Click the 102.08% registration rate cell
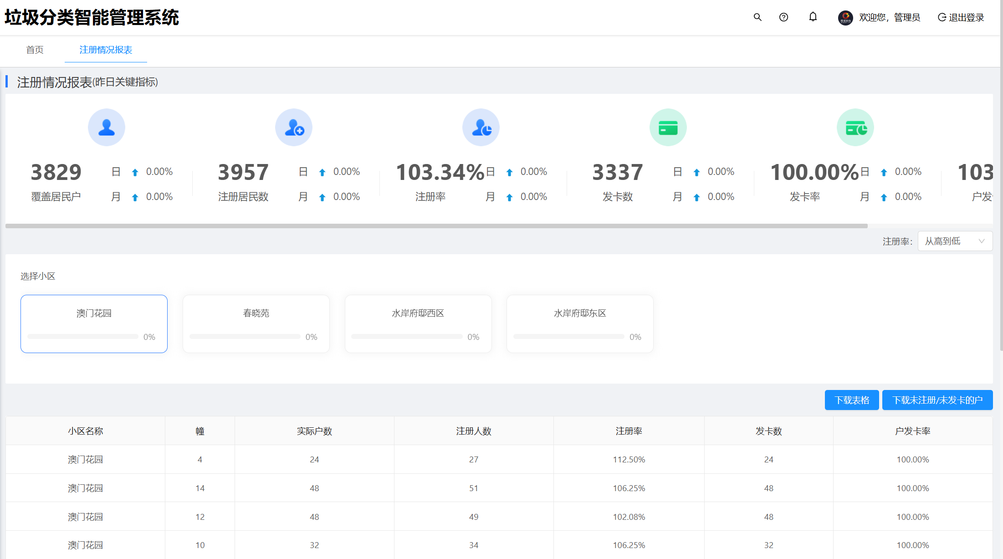This screenshot has height=559, width=1003. tap(629, 517)
